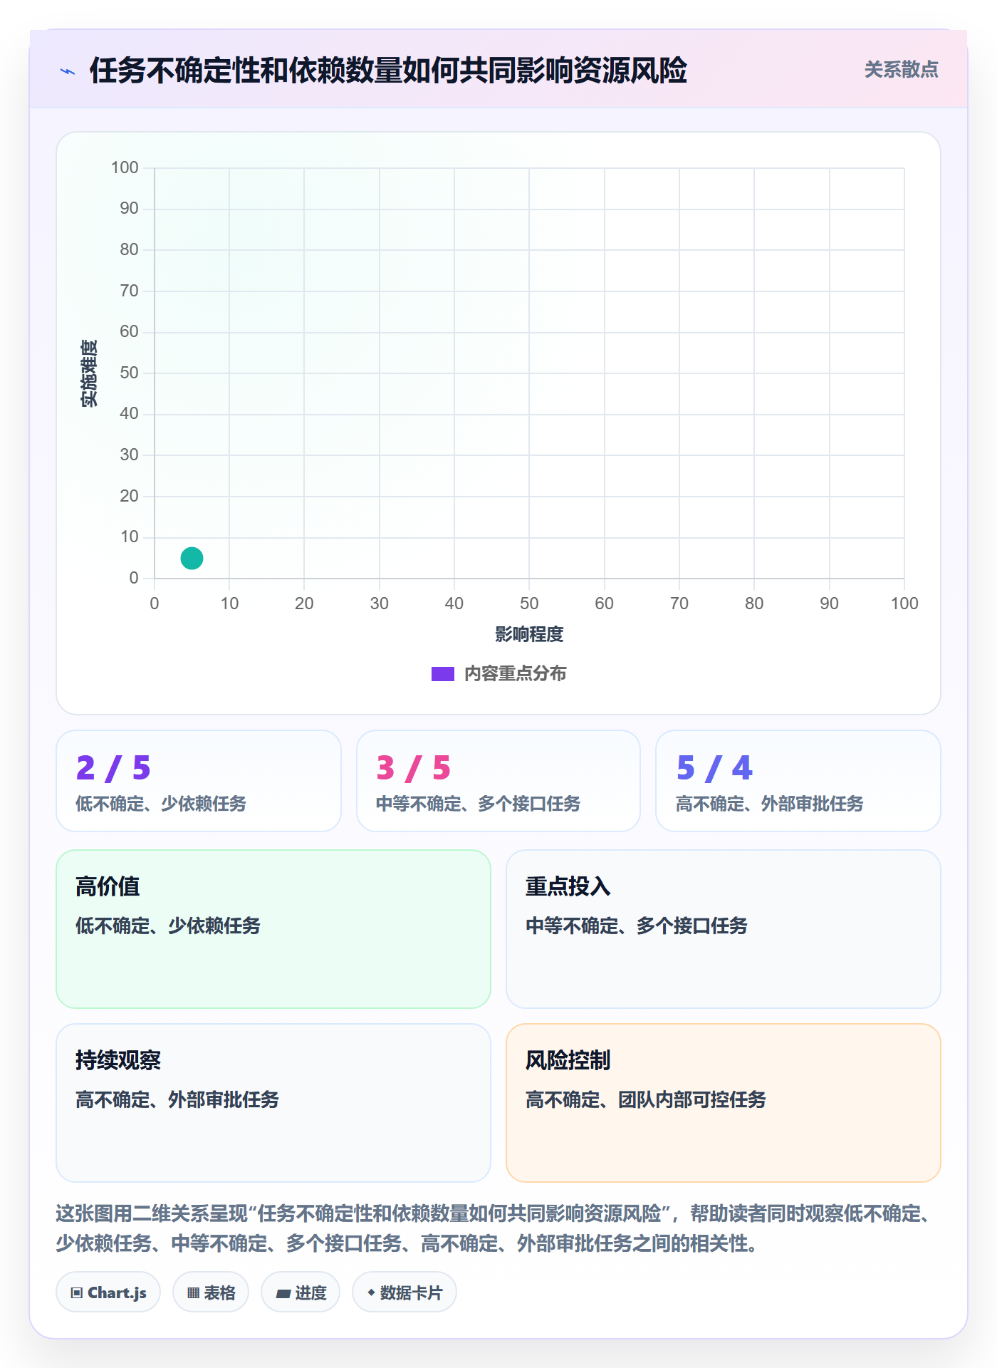The image size is (997, 1368).
Task: Click the 3 / 5 stat value
Action: (x=414, y=767)
